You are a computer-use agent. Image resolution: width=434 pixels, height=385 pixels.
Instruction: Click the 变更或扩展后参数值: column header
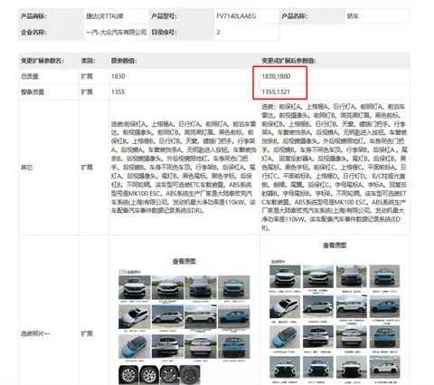click(x=288, y=61)
